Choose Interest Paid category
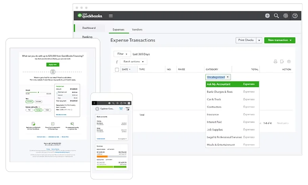 (232, 122)
